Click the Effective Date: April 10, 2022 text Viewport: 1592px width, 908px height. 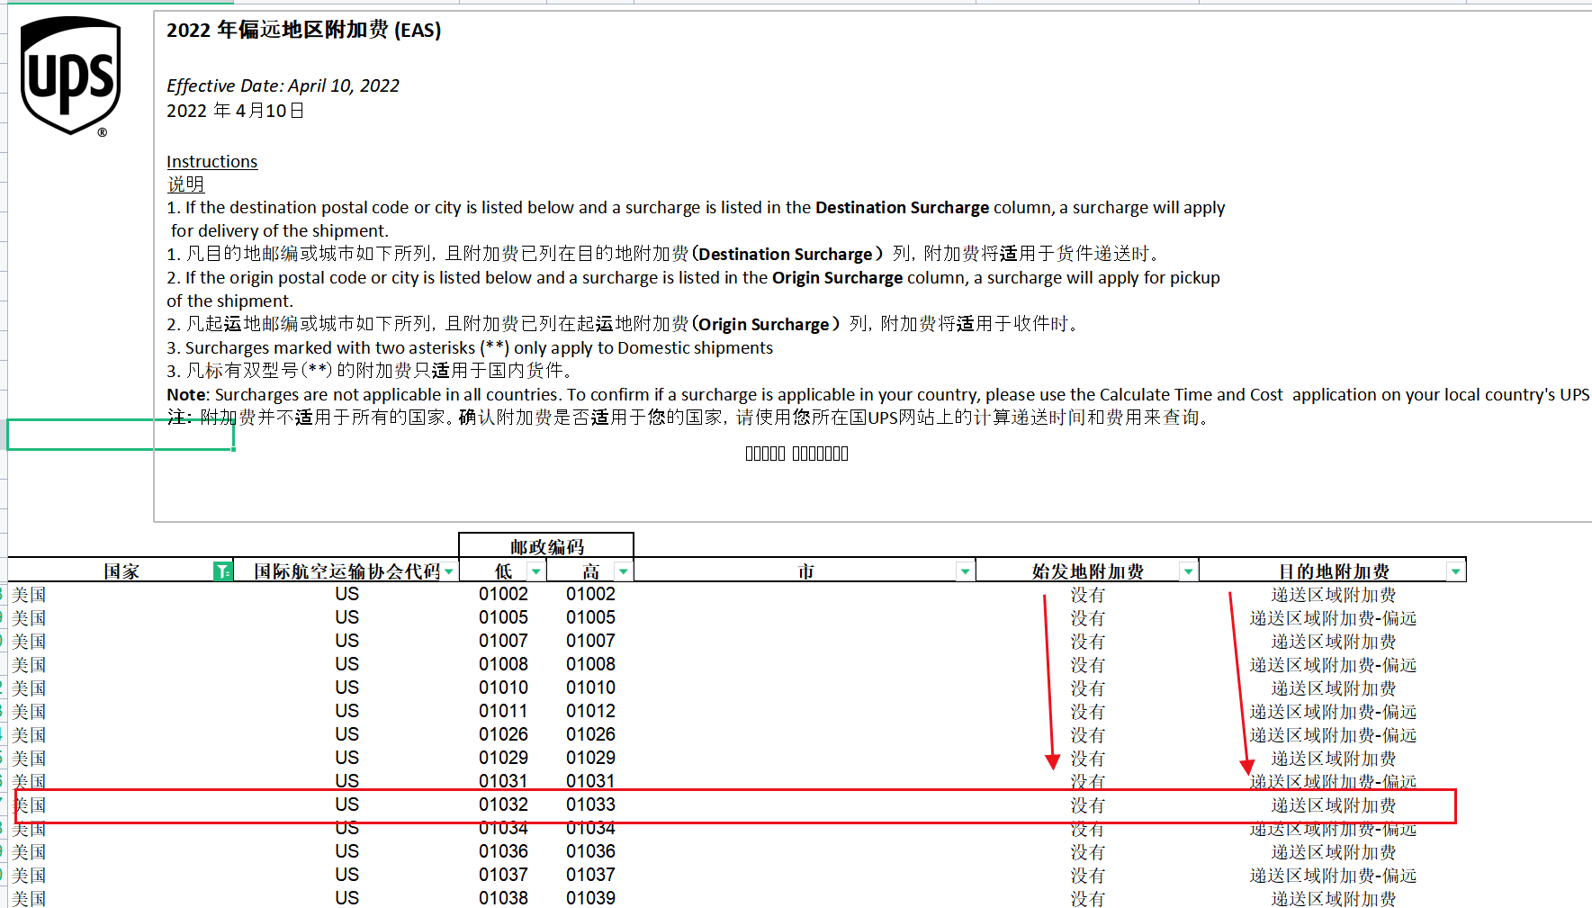(x=283, y=85)
